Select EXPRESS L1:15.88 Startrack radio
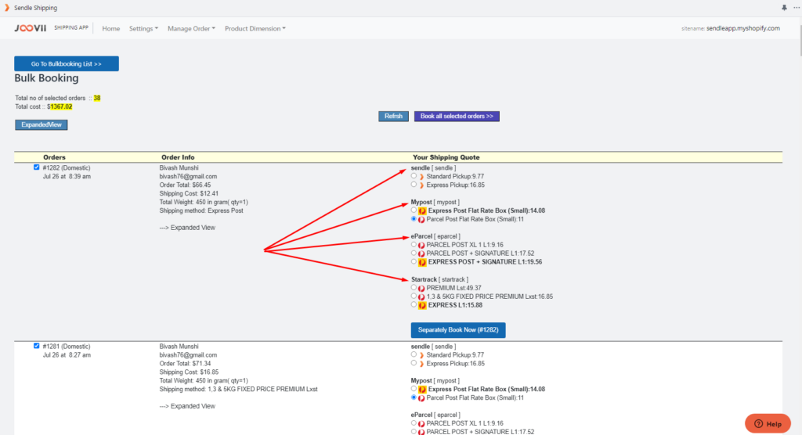The width and height of the screenshot is (802, 435). [414, 304]
